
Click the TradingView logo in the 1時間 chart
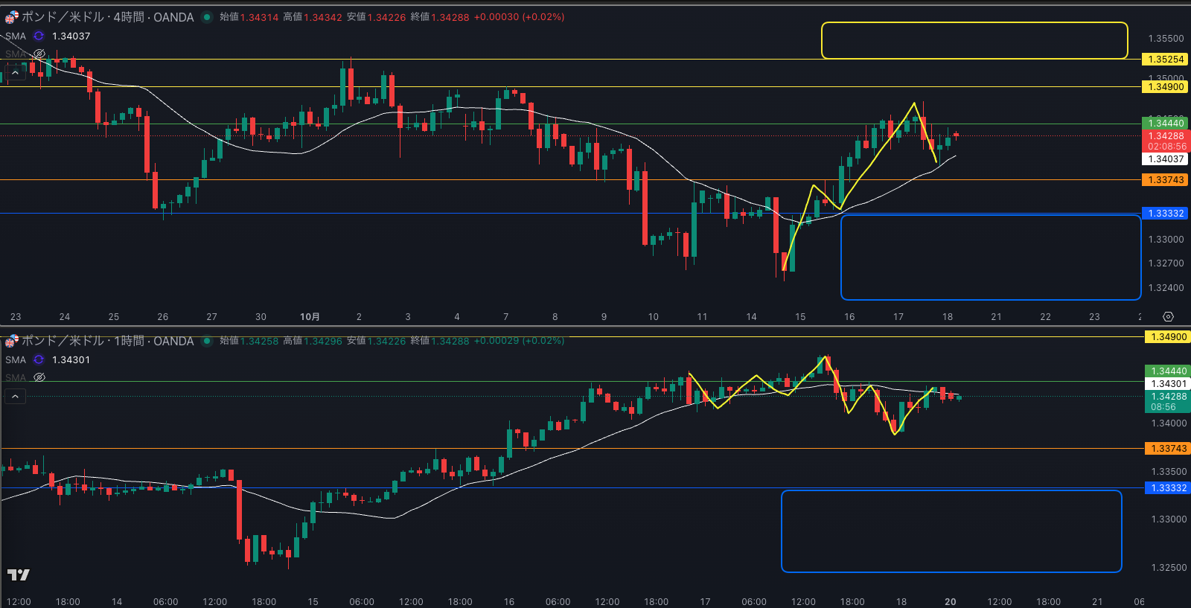tap(18, 575)
